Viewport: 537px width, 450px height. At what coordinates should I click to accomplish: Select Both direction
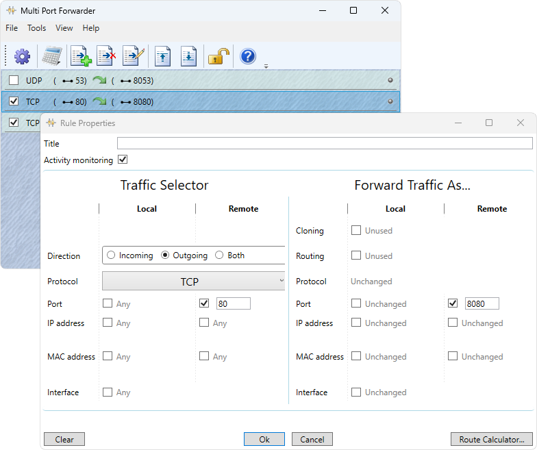219,255
